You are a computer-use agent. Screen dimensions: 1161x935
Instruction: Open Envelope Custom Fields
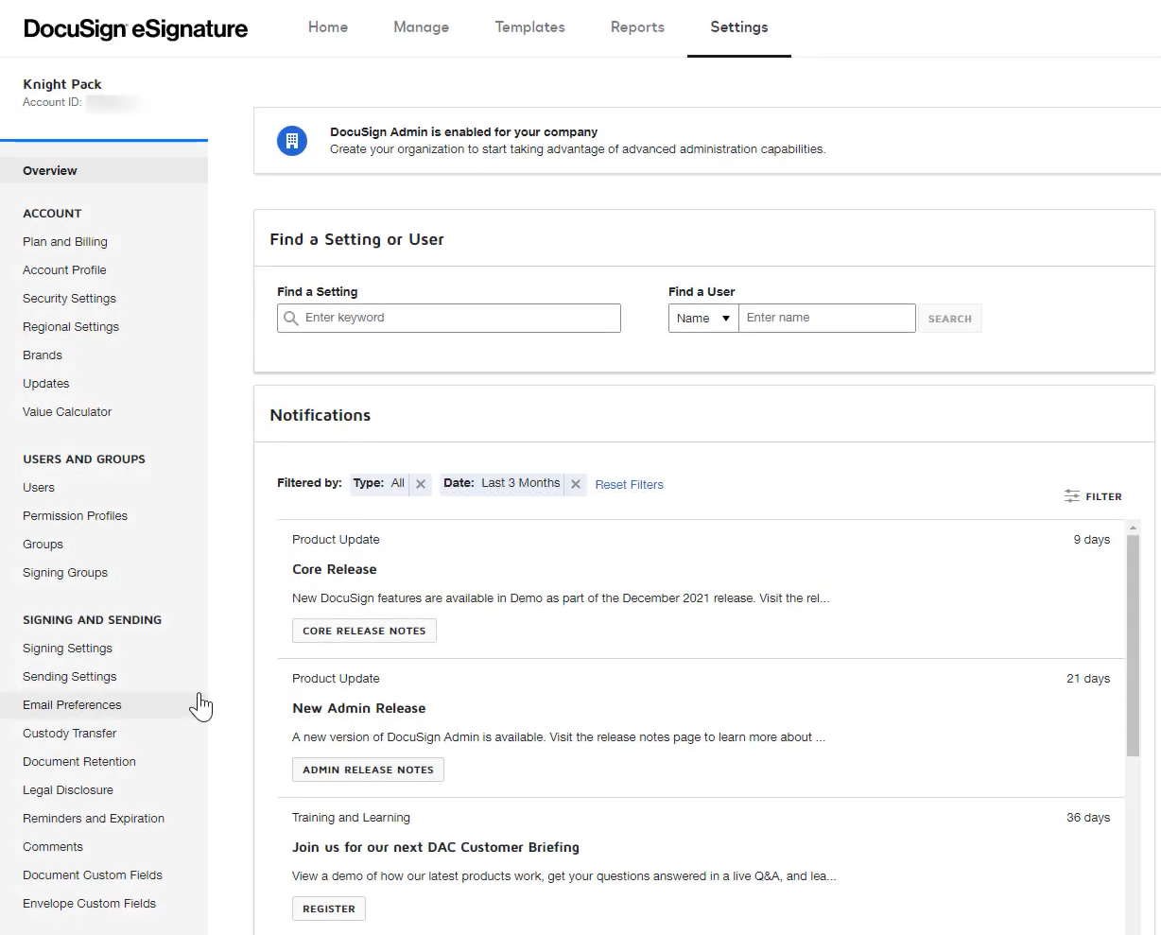pyautogui.click(x=90, y=904)
